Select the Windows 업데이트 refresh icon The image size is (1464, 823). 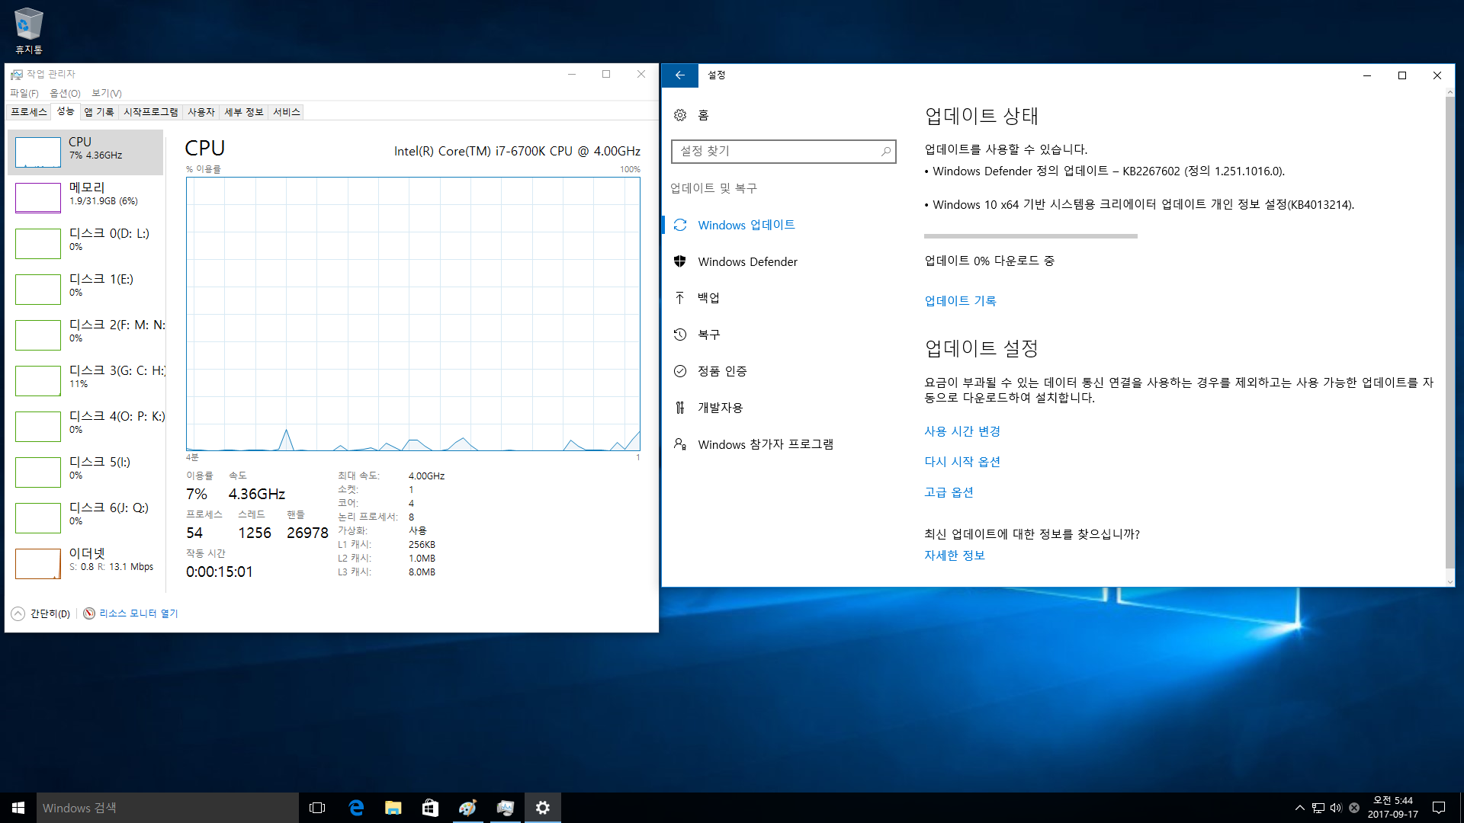[x=680, y=225]
